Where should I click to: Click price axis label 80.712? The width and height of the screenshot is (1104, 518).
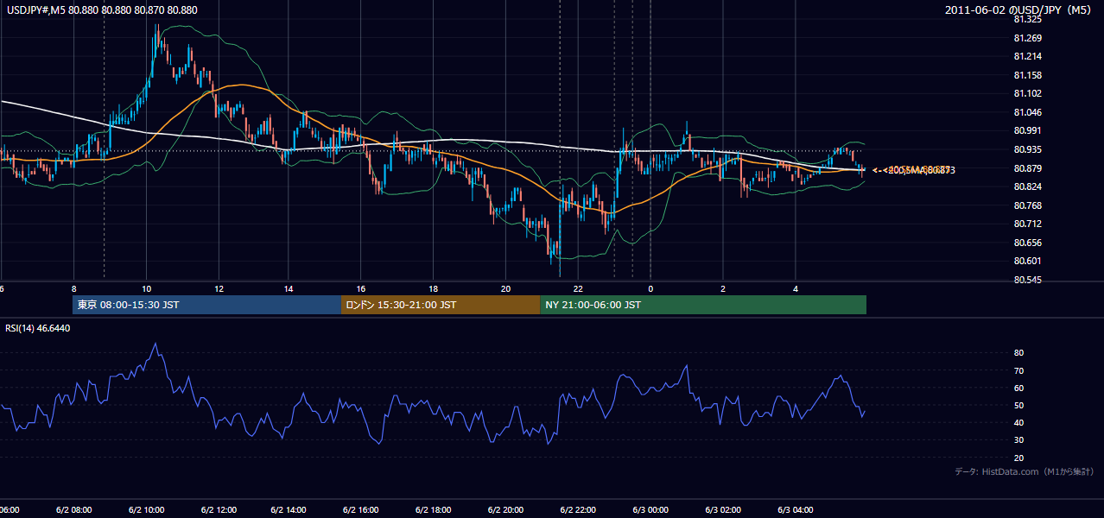pos(1028,224)
